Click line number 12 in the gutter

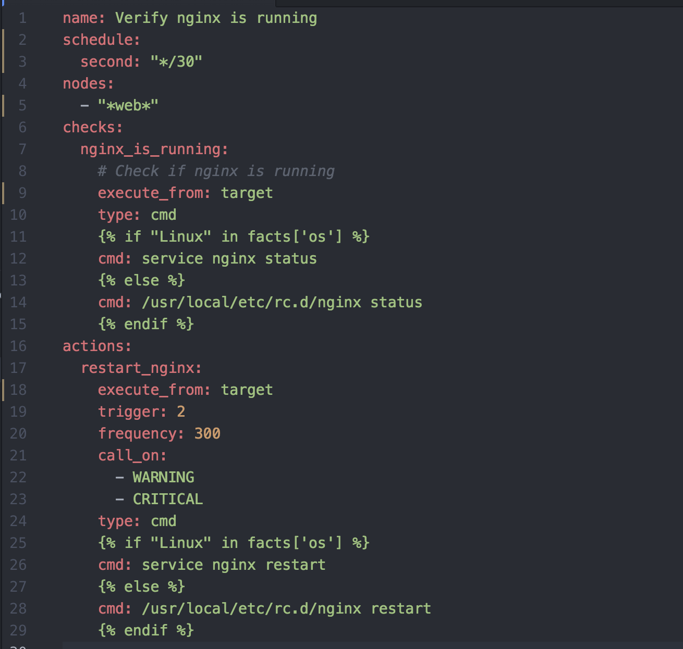[18, 259]
